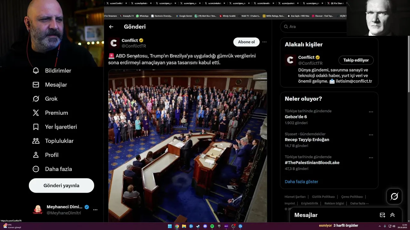Open options for Gebze'de 6 trend

(371, 112)
